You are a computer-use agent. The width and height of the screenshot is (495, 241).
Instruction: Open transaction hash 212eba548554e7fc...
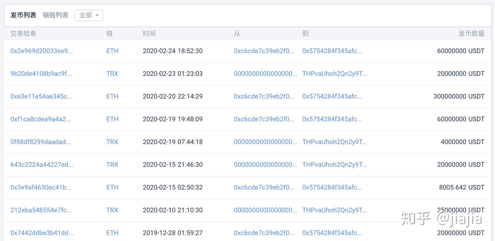pos(41,210)
